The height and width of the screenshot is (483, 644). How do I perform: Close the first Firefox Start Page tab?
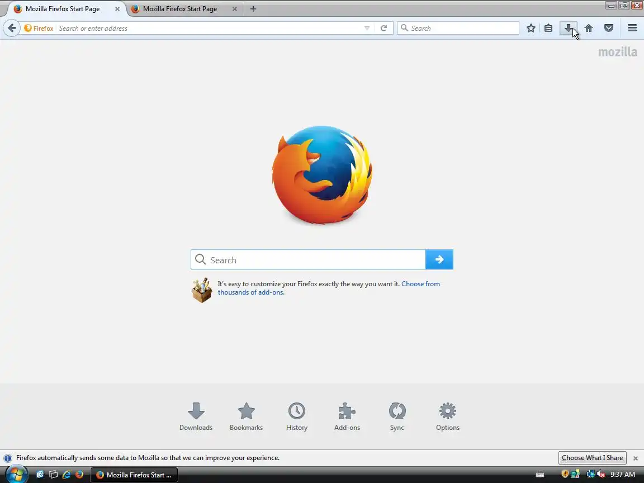117,8
